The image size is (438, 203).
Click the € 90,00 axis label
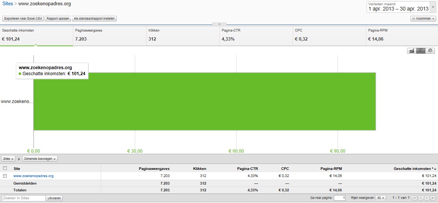pos(338,151)
